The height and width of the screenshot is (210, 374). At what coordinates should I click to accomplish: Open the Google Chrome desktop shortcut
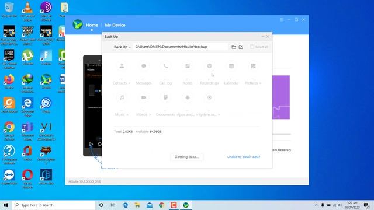coord(9,131)
